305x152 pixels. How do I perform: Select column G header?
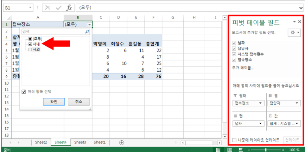[173, 18]
